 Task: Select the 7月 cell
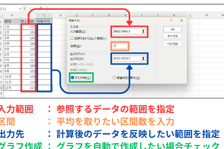12,60
